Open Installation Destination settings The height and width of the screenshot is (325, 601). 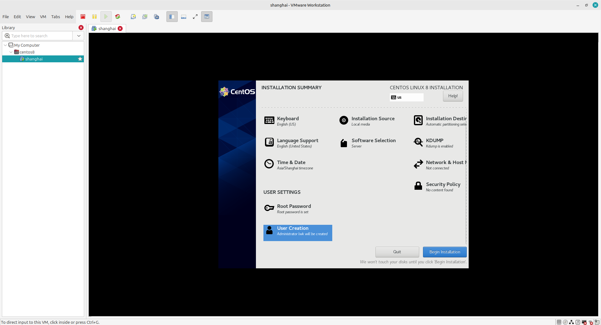pos(440,121)
